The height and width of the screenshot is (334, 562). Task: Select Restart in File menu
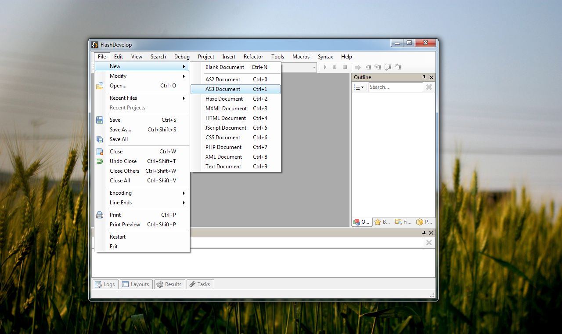(142, 237)
